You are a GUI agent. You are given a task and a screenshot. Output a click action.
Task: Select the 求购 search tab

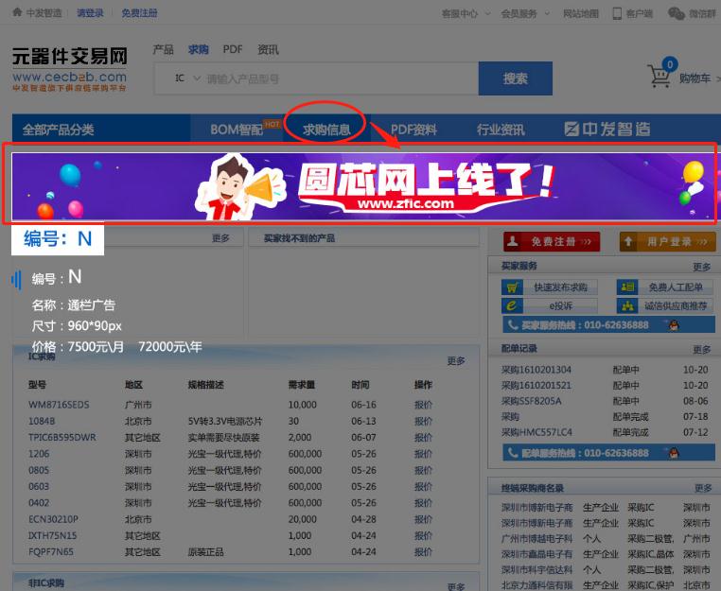[198, 49]
